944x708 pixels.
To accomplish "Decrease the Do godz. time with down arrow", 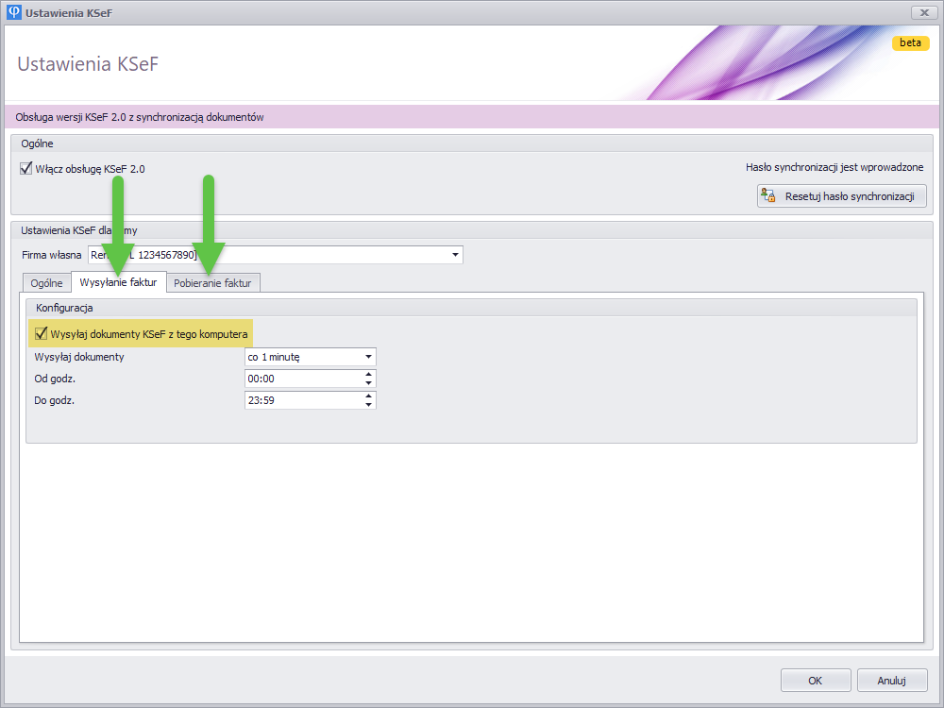I will [x=368, y=405].
